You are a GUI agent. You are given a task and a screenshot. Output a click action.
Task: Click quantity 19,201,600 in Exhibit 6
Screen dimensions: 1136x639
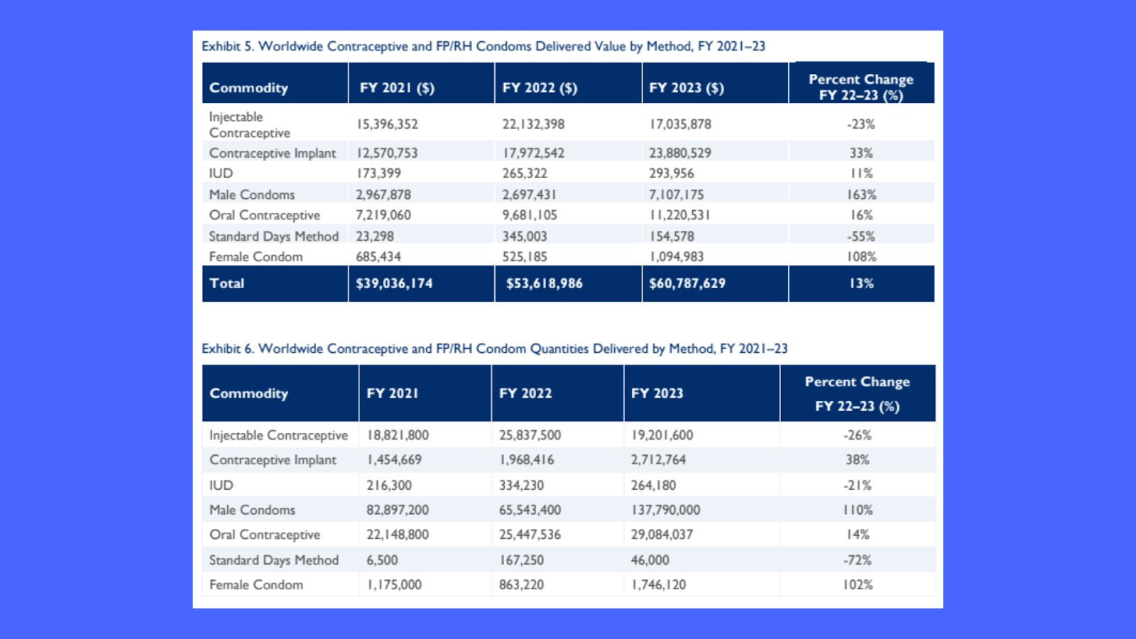pyautogui.click(x=662, y=435)
